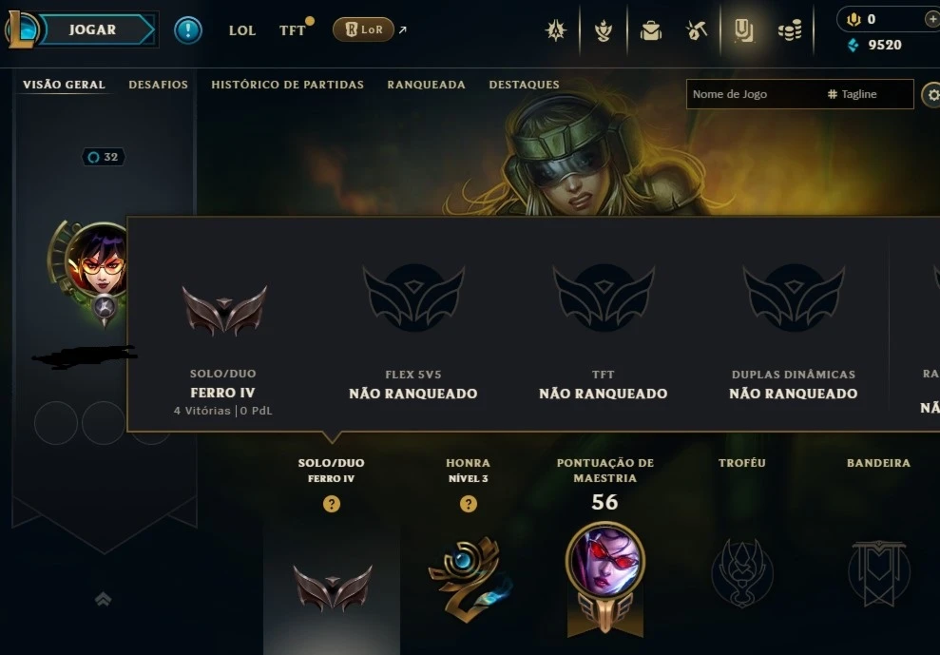This screenshot has width=940, height=655.
Task: Open the Store coins icon
Action: pyautogui.click(x=790, y=30)
